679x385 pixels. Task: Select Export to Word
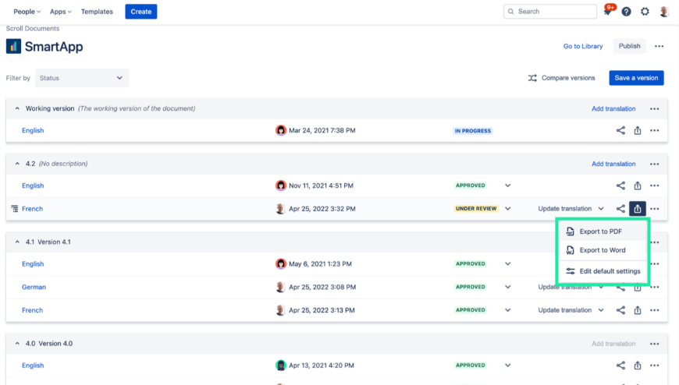coord(602,250)
